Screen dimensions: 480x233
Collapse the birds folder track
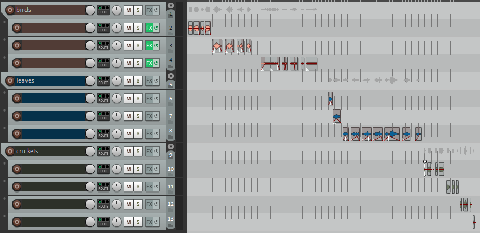(x=171, y=6)
